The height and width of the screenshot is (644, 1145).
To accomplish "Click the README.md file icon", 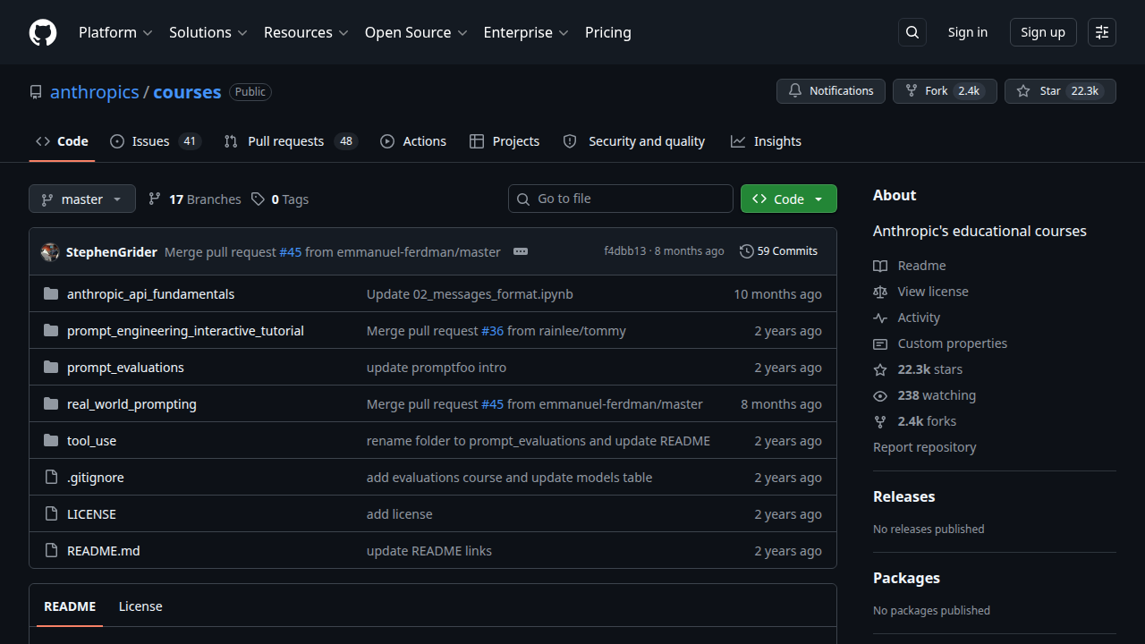I will [x=51, y=551].
